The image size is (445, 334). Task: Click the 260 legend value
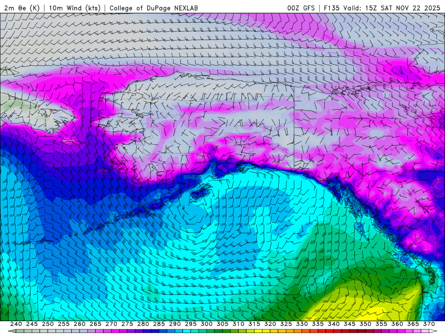pyautogui.click(x=80, y=324)
